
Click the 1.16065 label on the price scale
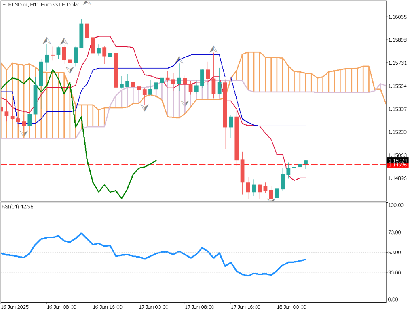click(397, 17)
